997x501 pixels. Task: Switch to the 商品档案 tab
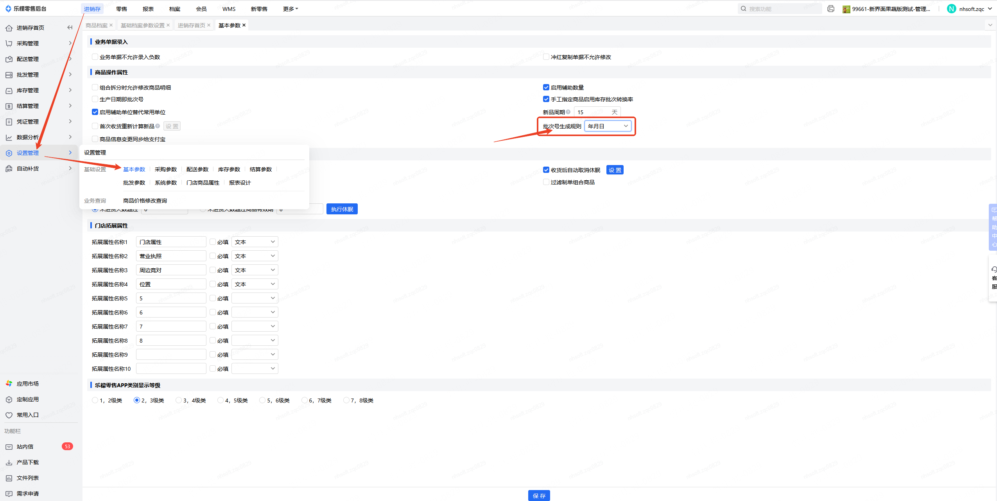click(96, 25)
